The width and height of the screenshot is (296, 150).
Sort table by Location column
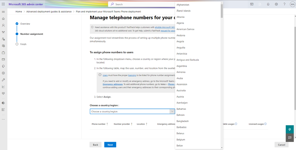point(142,124)
